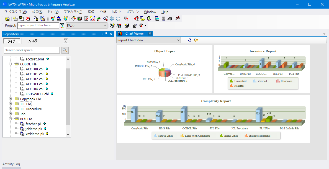The image size is (329, 169).
Task: Select acctset.bms in the tree
Action: pos(35,59)
